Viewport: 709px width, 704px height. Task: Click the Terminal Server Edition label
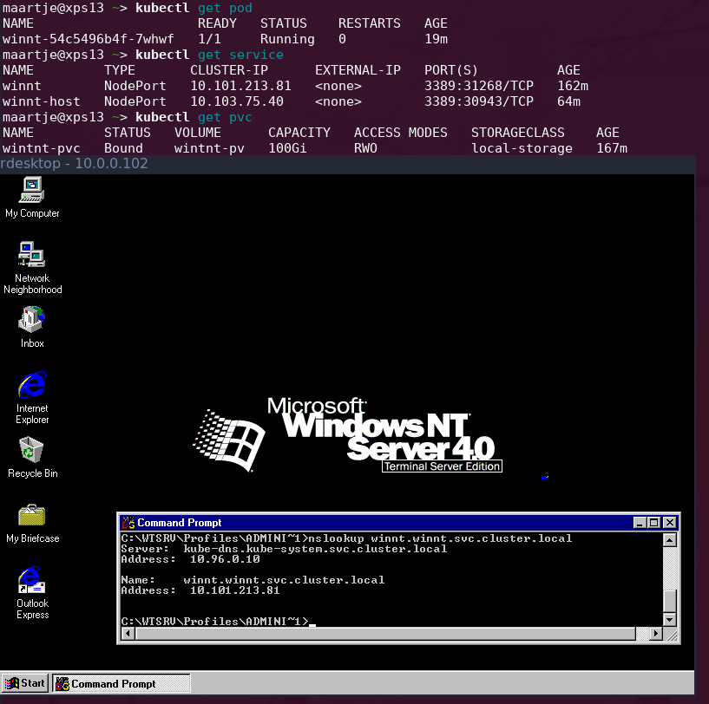442,466
